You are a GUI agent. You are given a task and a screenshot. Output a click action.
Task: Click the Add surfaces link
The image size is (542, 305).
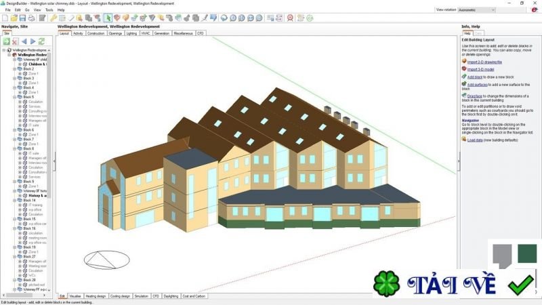[x=477, y=85]
